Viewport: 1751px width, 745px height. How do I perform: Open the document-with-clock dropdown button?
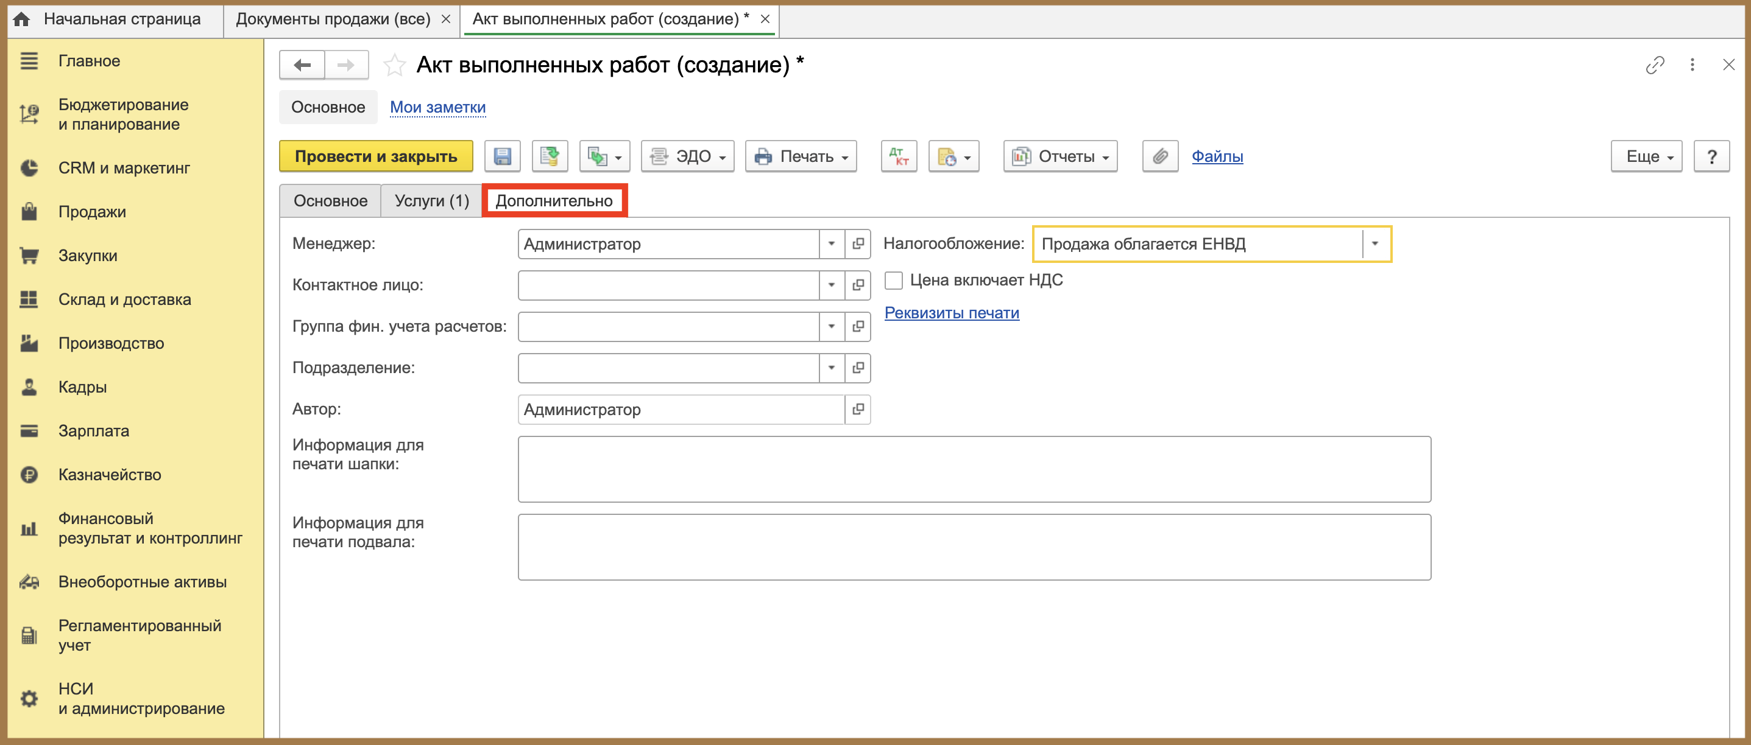point(953,156)
